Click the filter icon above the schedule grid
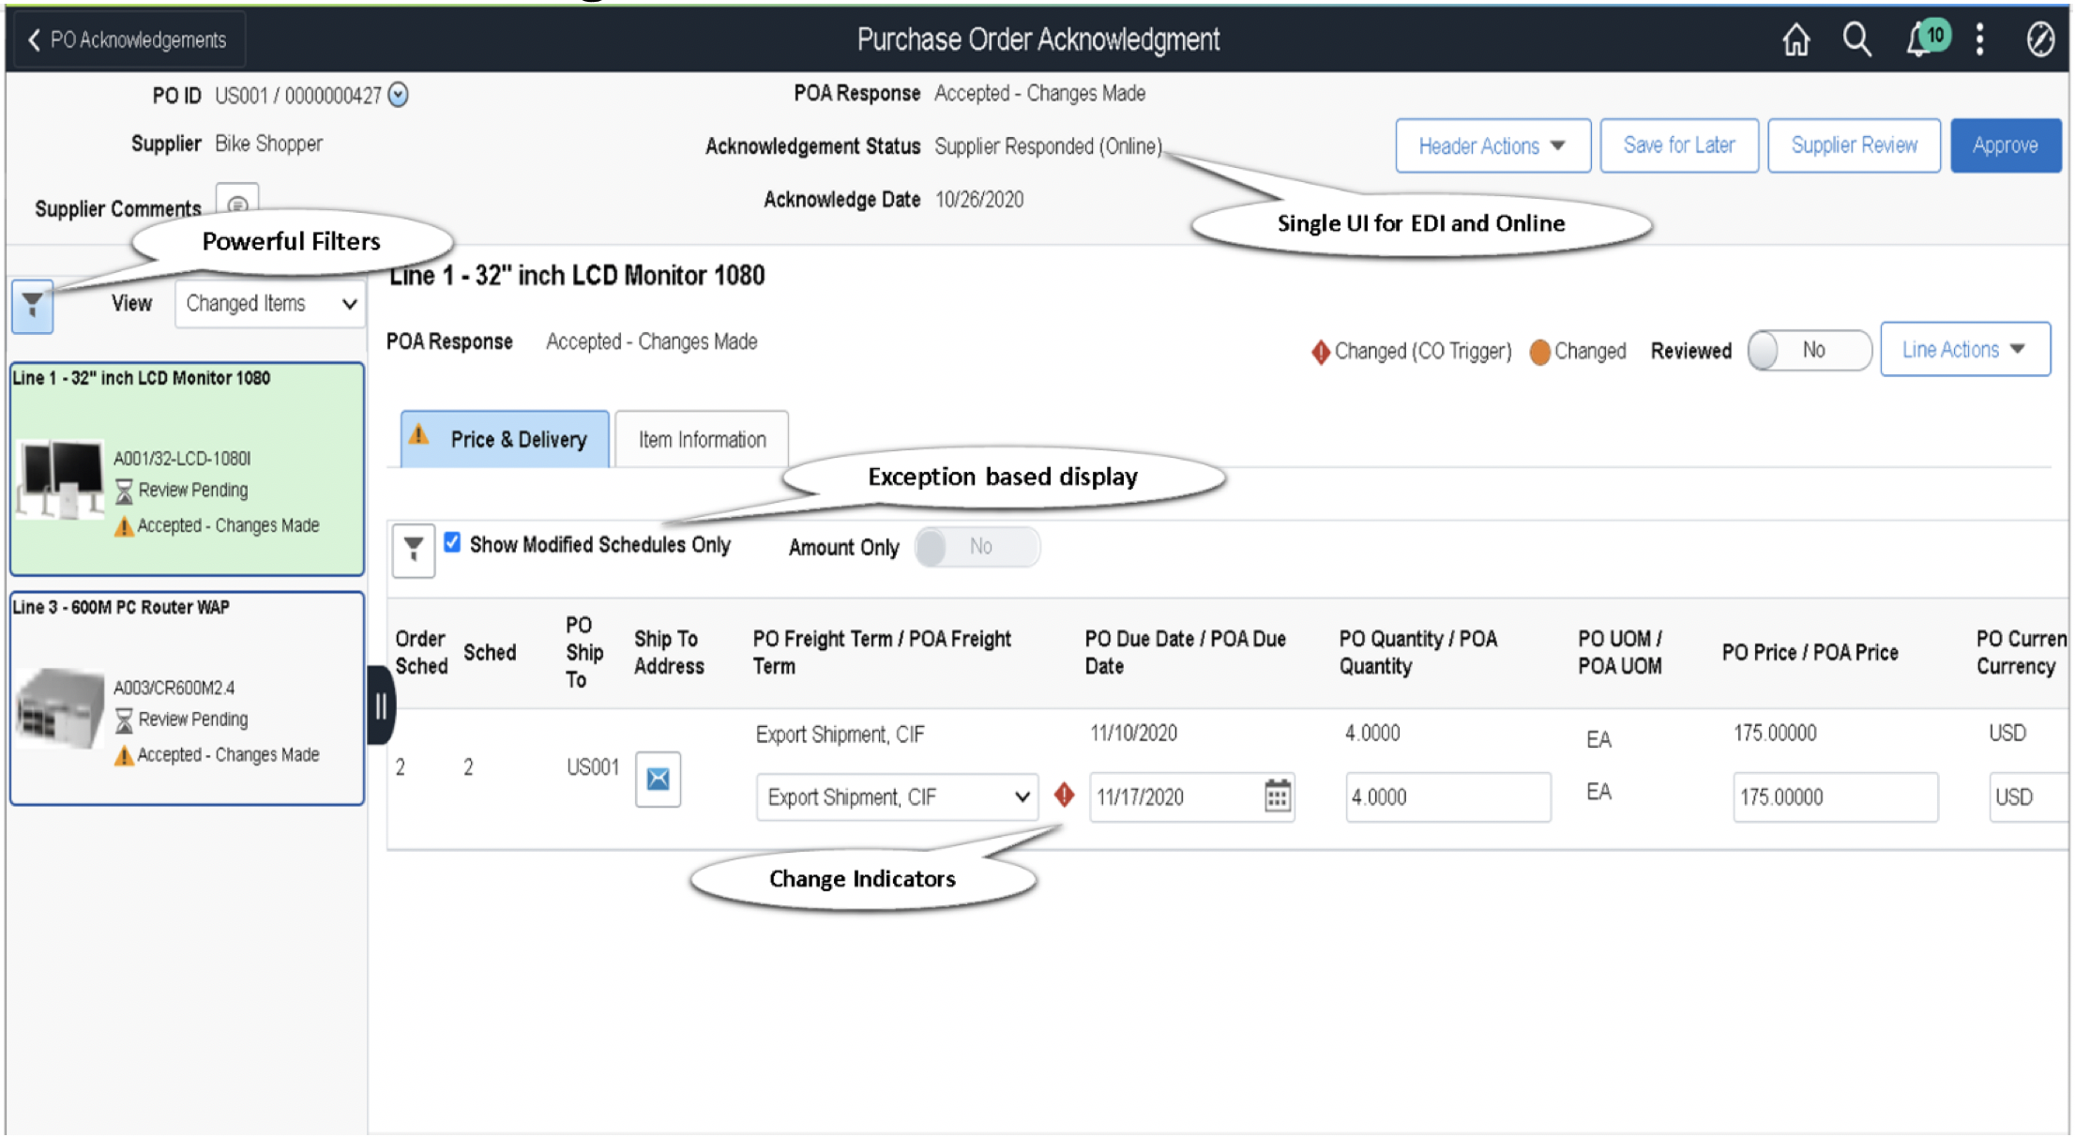 click(413, 551)
